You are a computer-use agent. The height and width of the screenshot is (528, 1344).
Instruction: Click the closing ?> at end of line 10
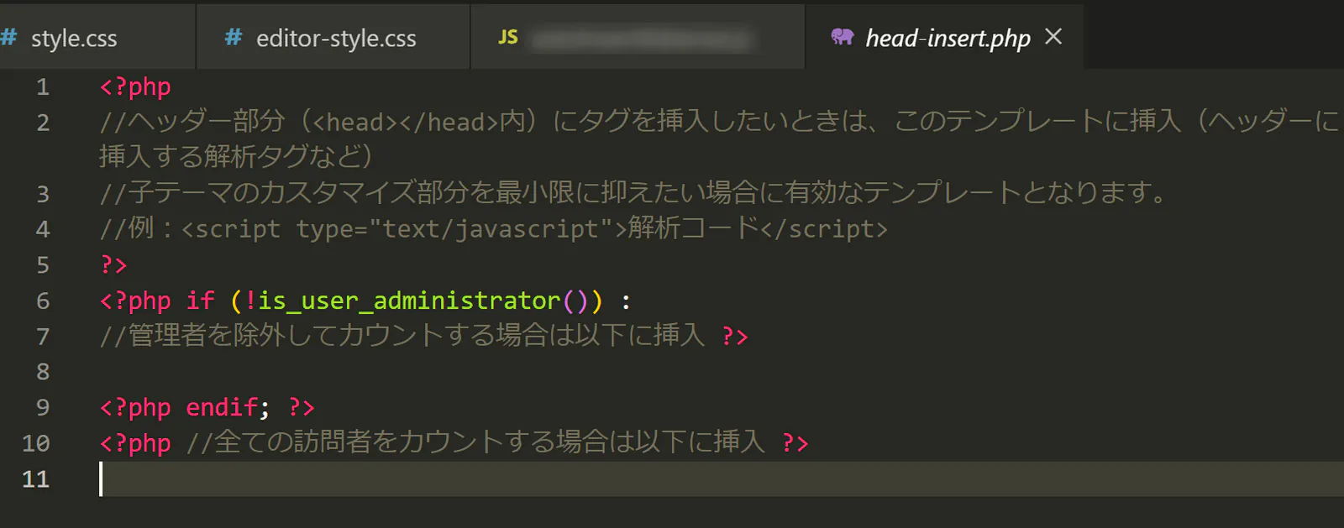click(x=795, y=443)
